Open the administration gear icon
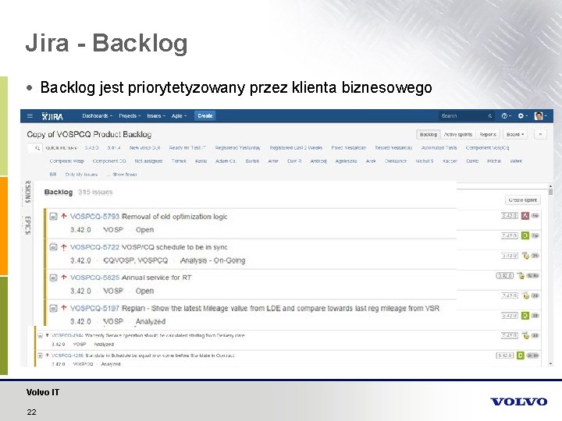The image size is (562, 421). [x=522, y=116]
